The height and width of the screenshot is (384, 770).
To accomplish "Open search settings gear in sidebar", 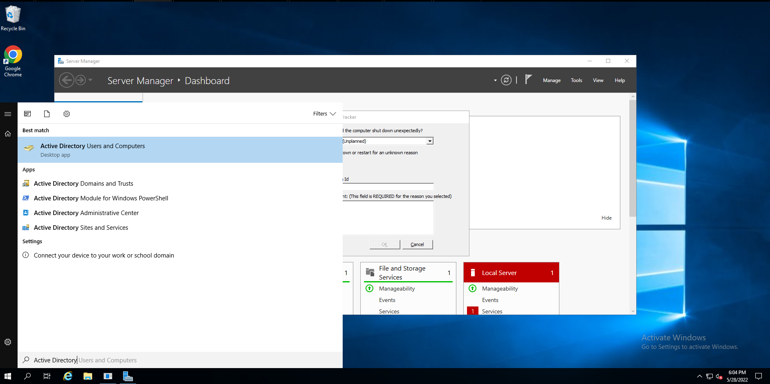I will [8, 342].
